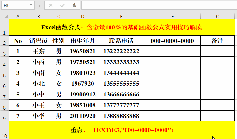Select phone number cell '13888888888'
237x139 pixels.
tap(121, 116)
